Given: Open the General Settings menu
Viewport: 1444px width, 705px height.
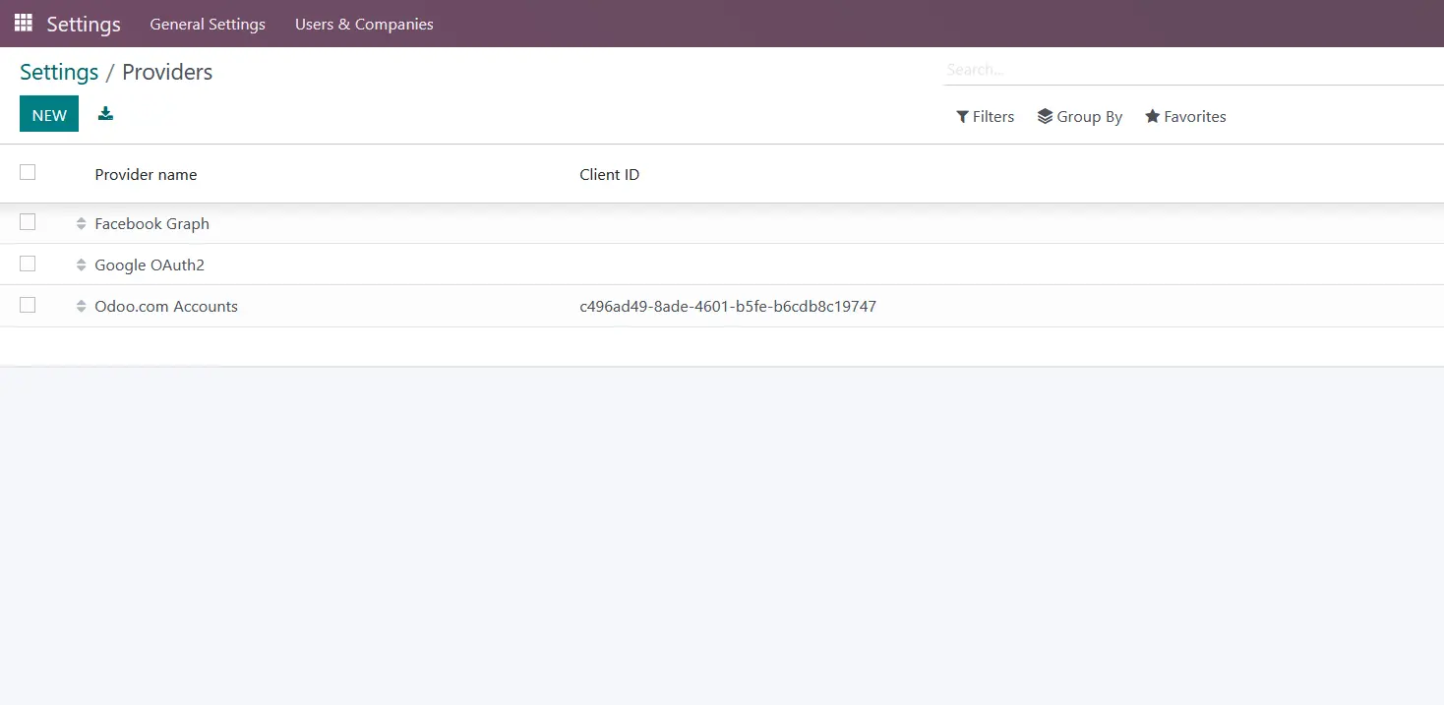Looking at the screenshot, I should click(208, 24).
